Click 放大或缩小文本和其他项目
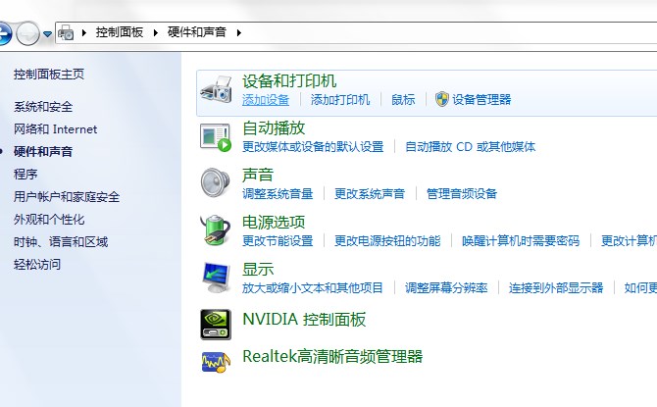 (x=313, y=287)
